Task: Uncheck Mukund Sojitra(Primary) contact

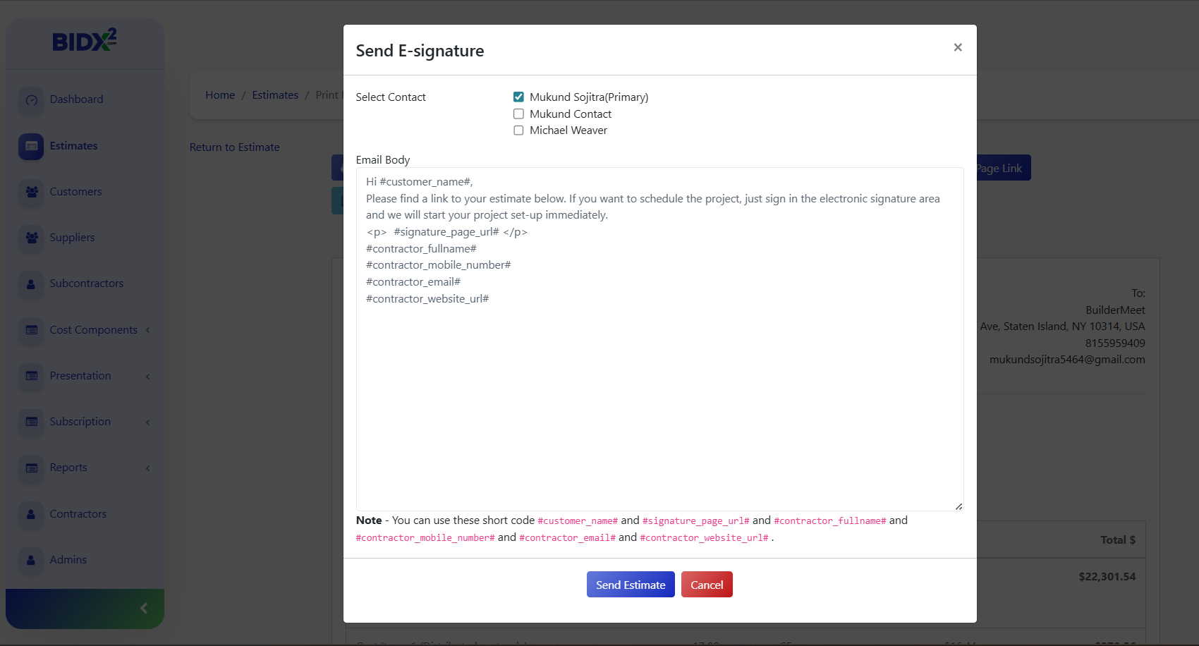Action: click(x=518, y=97)
